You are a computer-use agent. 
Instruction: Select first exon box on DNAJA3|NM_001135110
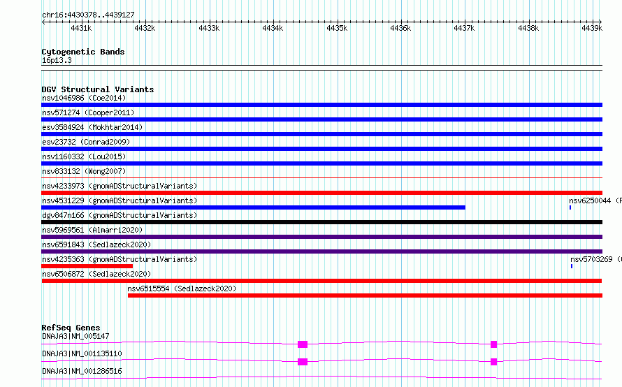point(303,362)
